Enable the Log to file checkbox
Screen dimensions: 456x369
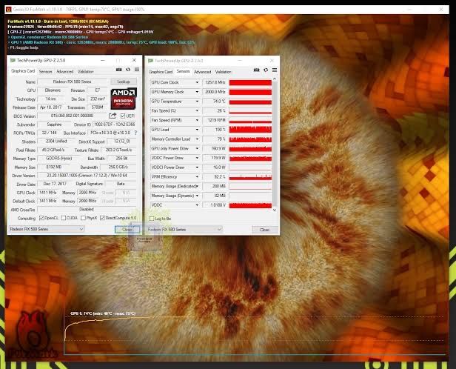(152, 219)
